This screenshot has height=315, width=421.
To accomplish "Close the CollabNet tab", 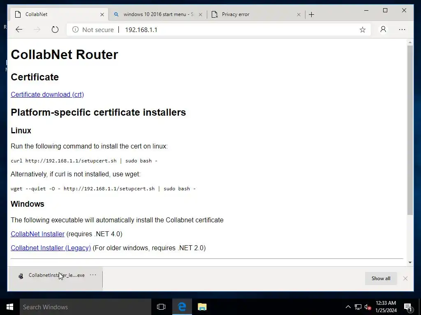I will tap(102, 14).
